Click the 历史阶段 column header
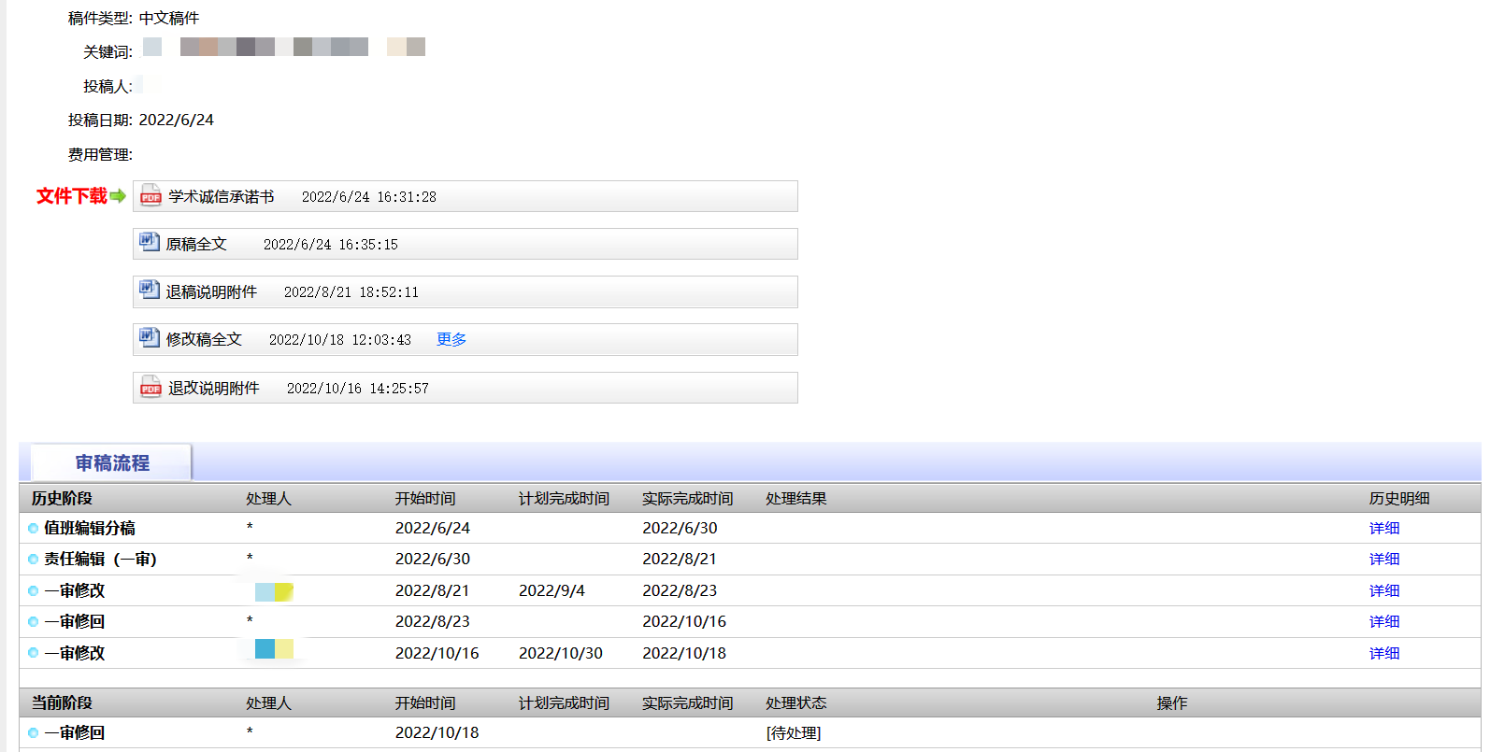 pos(62,499)
